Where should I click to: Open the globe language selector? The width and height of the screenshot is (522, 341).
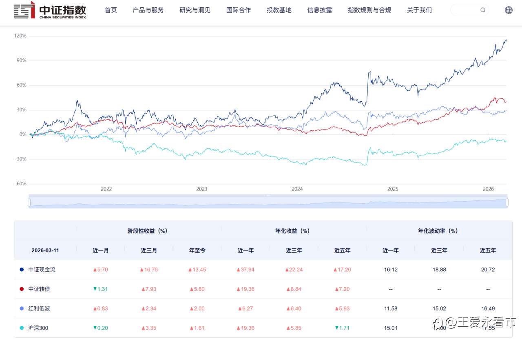point(509,10)
